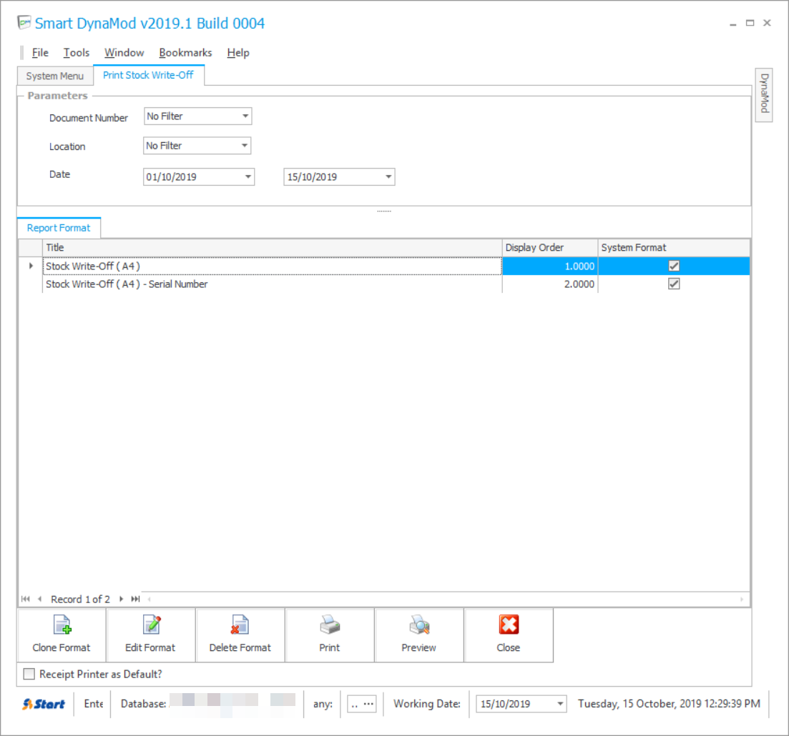The image size is (789, 736).
Task: Open the Tools menu
Action: point(77,53)
